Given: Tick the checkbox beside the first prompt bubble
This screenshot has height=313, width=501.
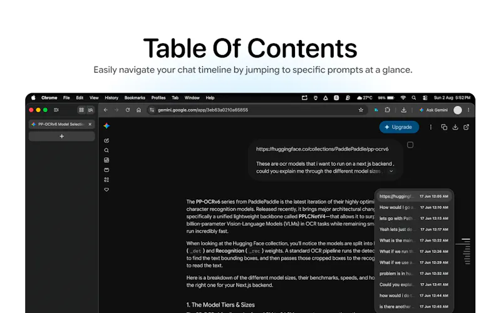Looking at the screenshot, I should tap(410, 145).
